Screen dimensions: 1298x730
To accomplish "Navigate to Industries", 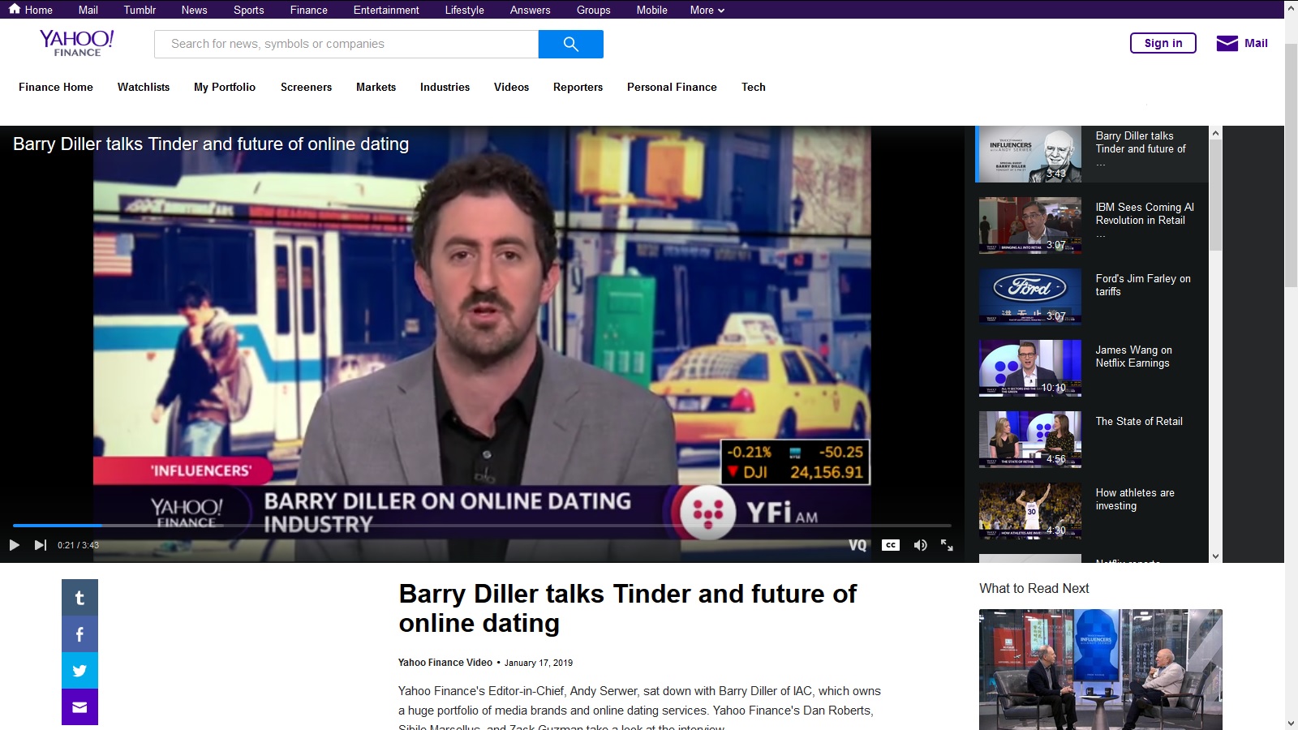I will (x=445, y=87).
